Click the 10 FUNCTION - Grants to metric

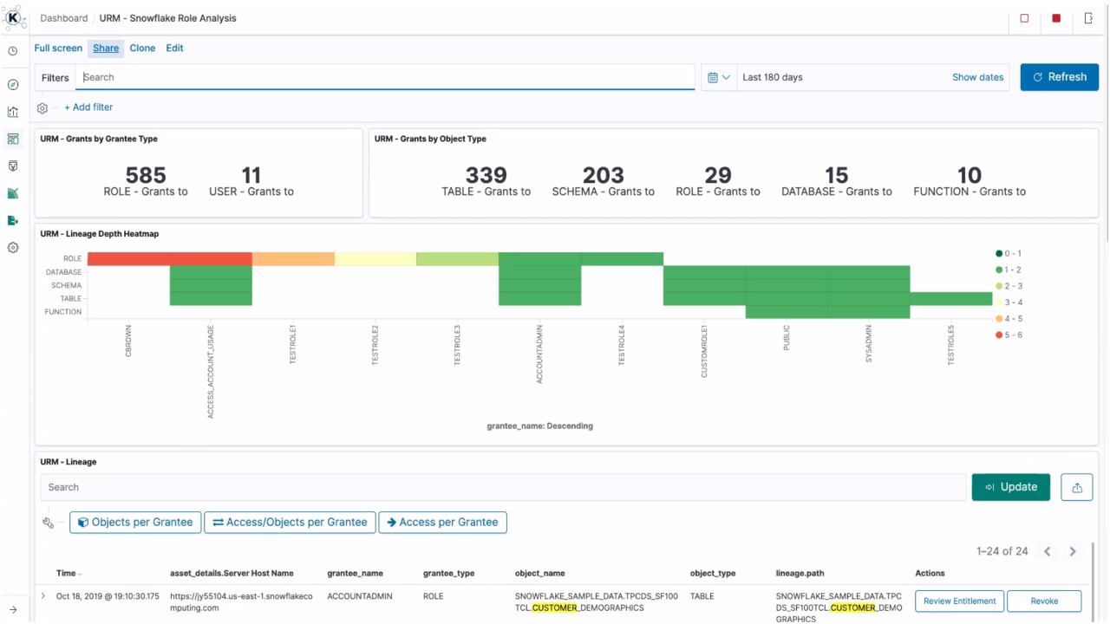pos(970,181)
